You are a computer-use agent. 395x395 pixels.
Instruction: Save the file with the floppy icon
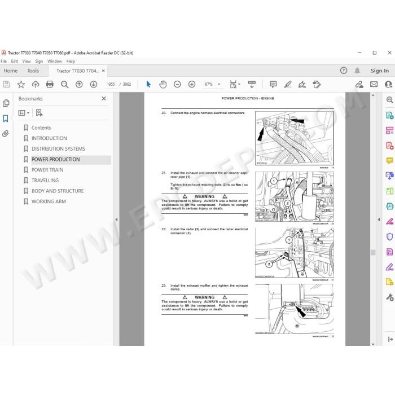tap(7, 84)
